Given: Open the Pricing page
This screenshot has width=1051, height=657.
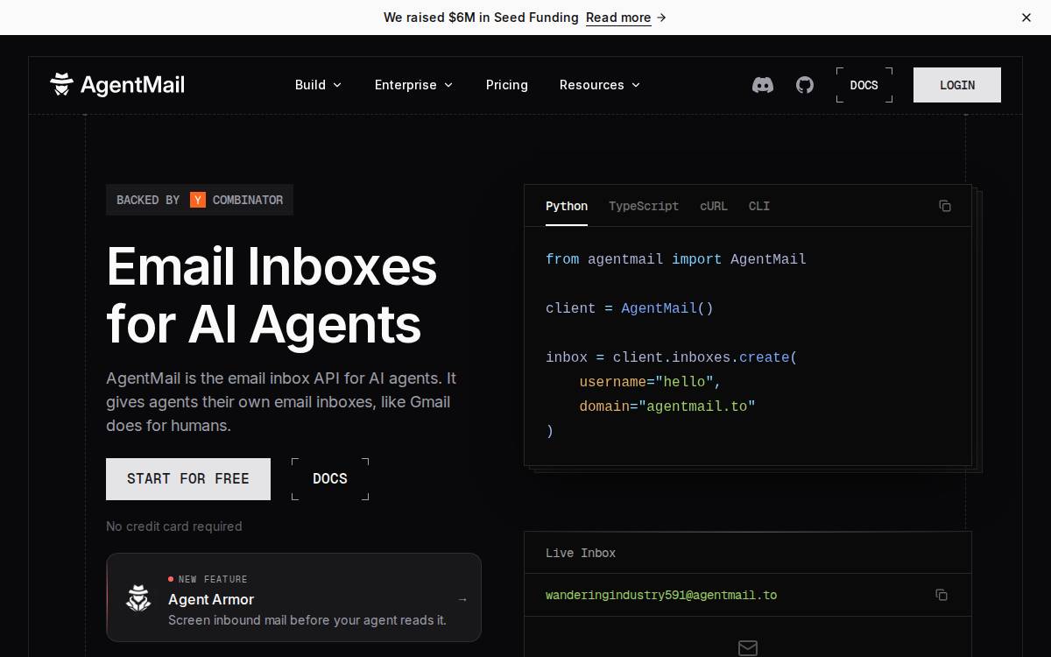Looking at the screenshot, I should (507, 85).
